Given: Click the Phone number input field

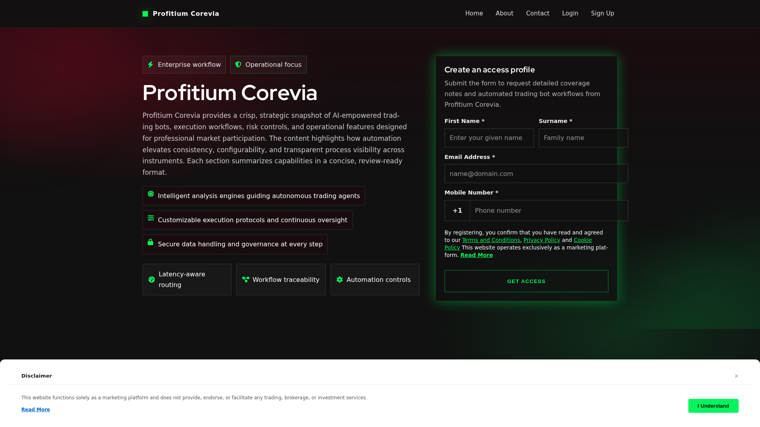Looking at the screenshot, I should (549, 211).
